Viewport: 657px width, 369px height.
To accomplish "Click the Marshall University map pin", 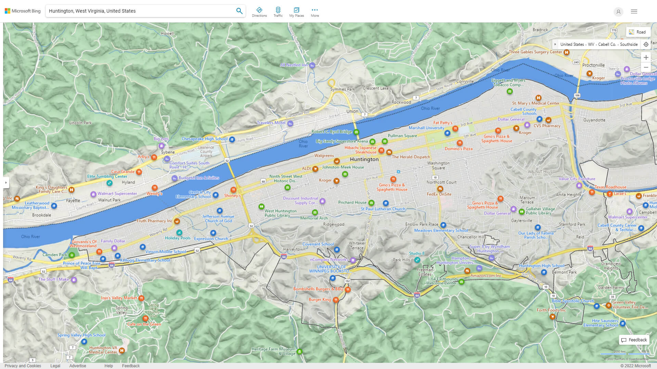I will coord(447,133).
